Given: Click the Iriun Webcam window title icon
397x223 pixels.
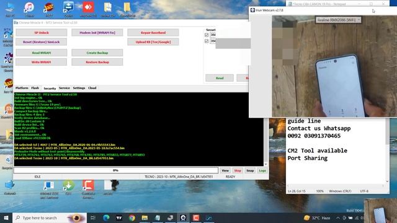Looking at the screenshot, I should [252, 10].
